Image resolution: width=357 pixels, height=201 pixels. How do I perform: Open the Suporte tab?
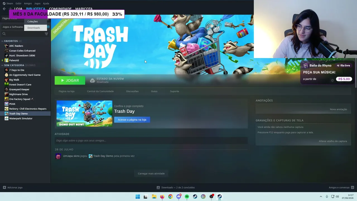click(175, 91)
